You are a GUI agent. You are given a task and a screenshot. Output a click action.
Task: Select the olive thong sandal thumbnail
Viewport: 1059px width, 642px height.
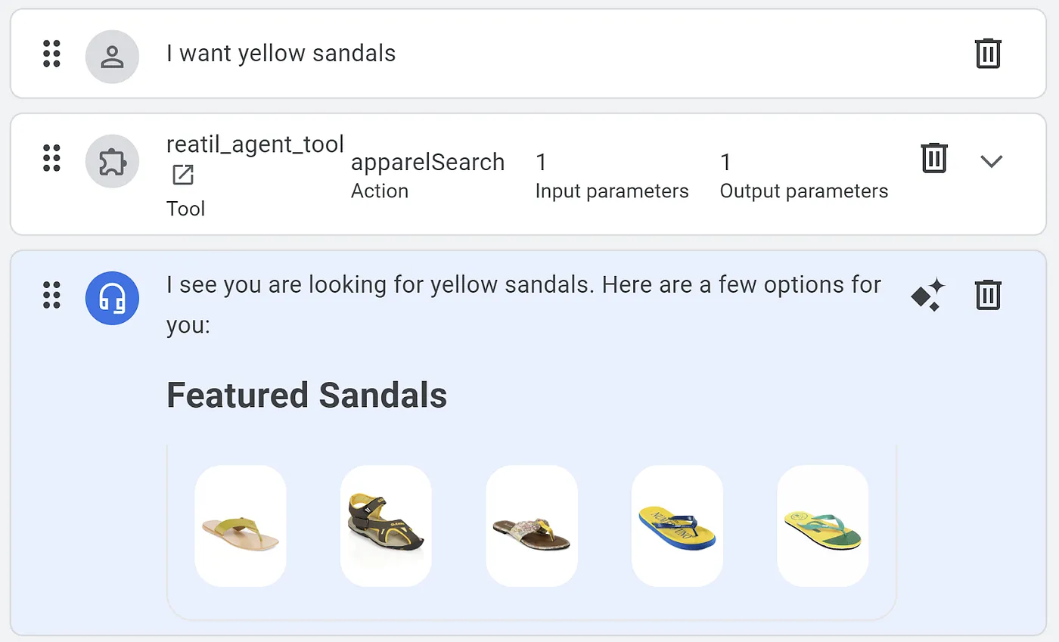pos(241,526)
